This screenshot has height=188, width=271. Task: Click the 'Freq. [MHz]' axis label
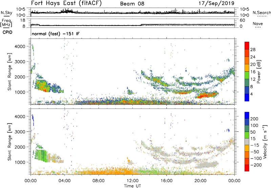click(x=6, y=23)
